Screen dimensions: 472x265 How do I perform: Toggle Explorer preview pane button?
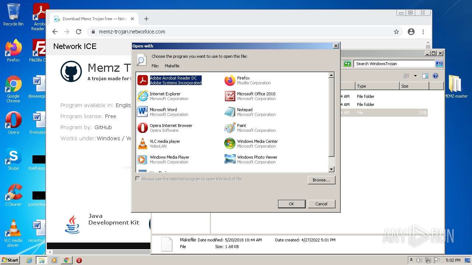point(425,76)
